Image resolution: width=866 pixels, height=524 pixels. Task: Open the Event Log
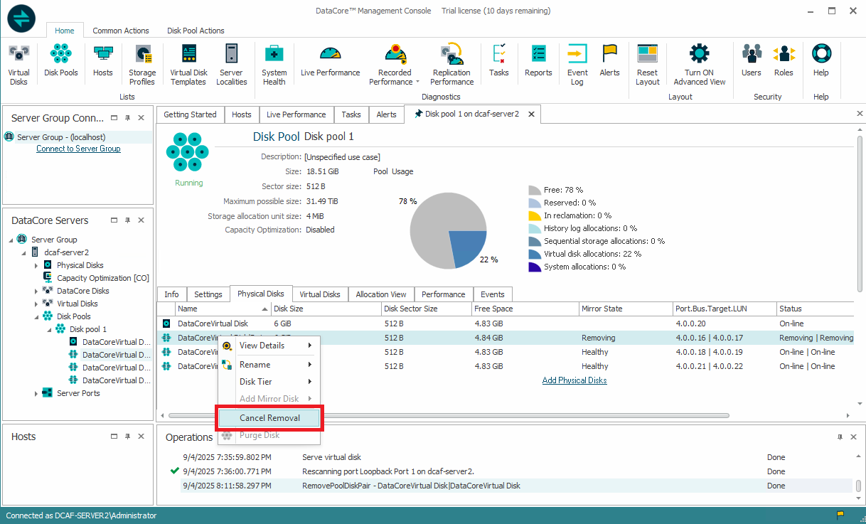577,64
